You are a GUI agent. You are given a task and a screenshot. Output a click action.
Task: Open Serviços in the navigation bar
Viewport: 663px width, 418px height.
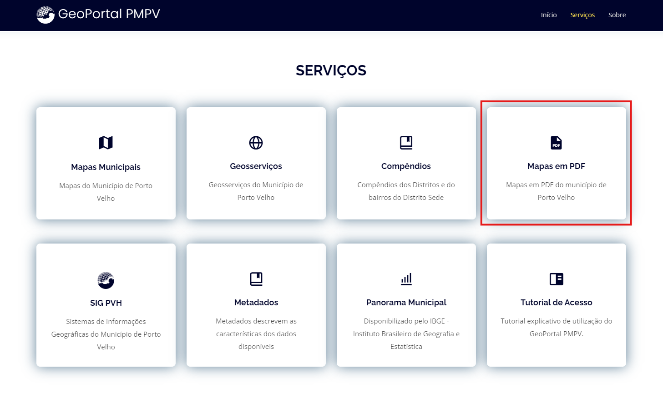click(582, 15)
